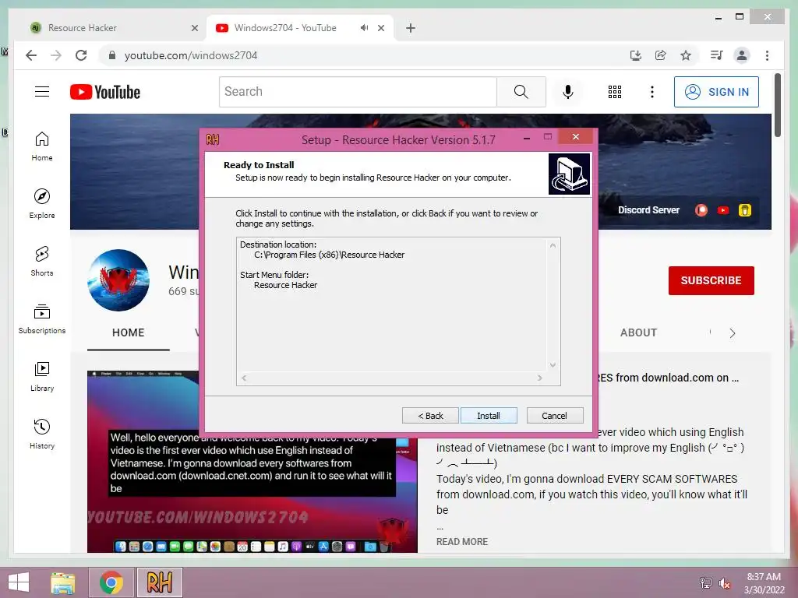Click the Windows2704 channel avatar
This screenshot has width=798, height=598.
coord(118,280)
